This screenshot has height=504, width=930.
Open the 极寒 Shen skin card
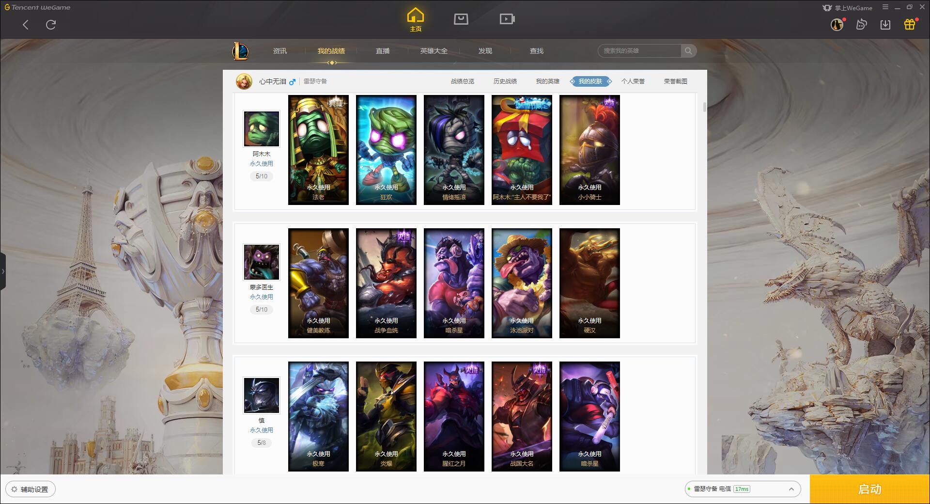coord(318,416)
